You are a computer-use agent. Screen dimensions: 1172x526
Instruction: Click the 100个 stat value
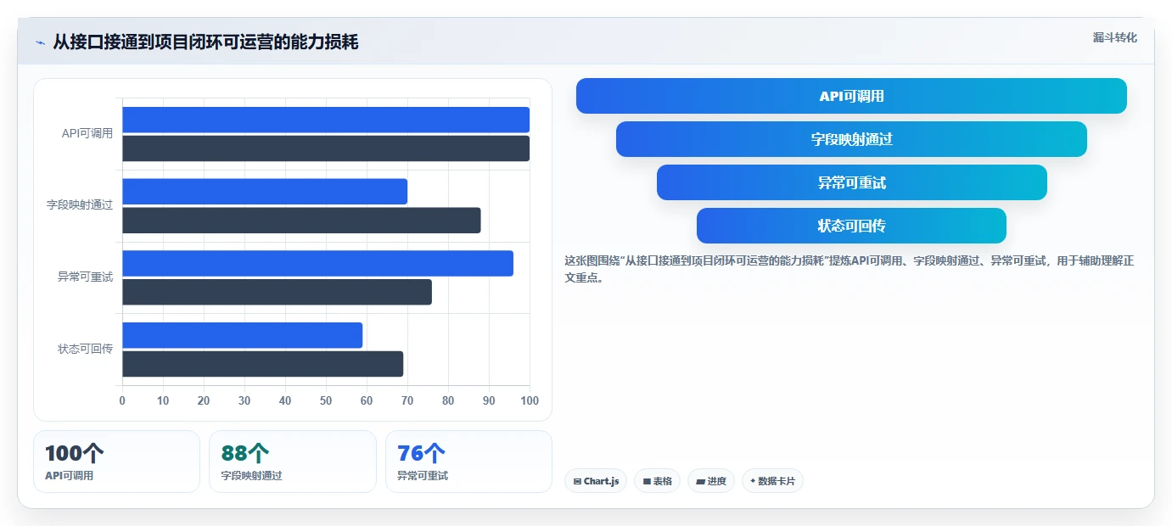click(74, 453)
